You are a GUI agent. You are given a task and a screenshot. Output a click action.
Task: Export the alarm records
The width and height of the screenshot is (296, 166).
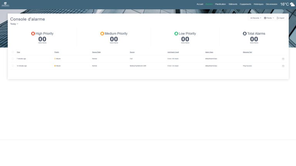281,18
